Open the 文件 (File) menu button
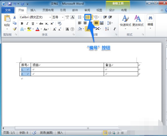Screen dimensions: 167x136 tap(8, 10)
